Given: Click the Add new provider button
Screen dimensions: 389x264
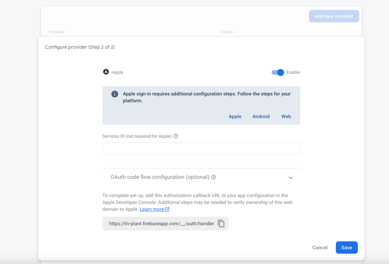Looking at the screenshot, I should point(334,16).
